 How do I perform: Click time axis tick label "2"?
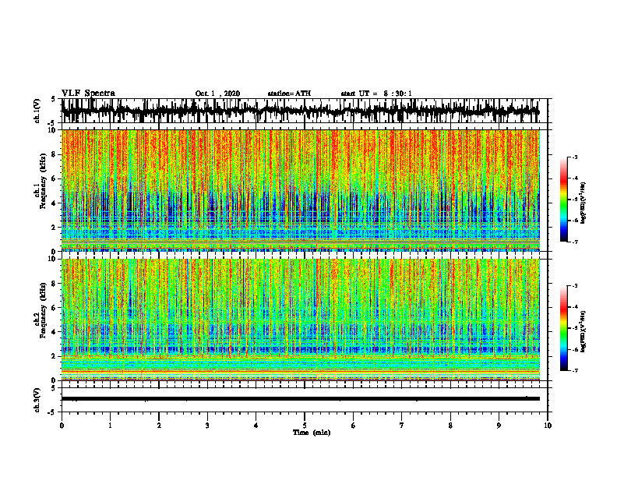tap(159, 426)
